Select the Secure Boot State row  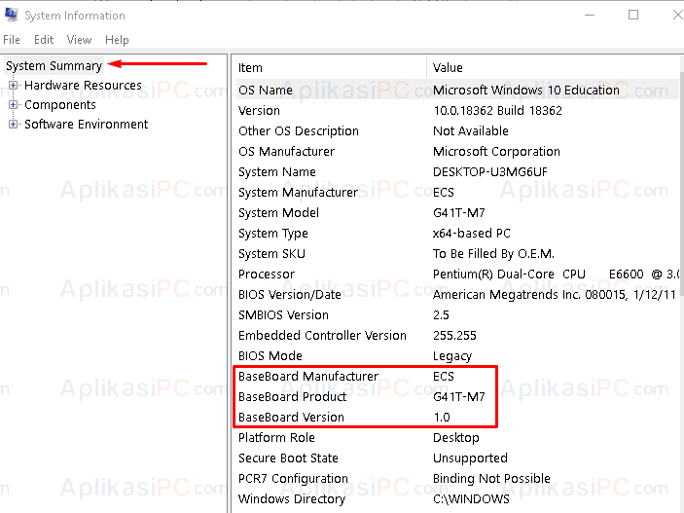pyautogui.click(x=457, y=458)
